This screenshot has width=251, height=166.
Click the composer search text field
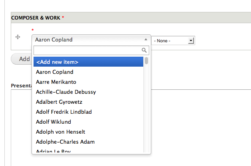point(87,50)
